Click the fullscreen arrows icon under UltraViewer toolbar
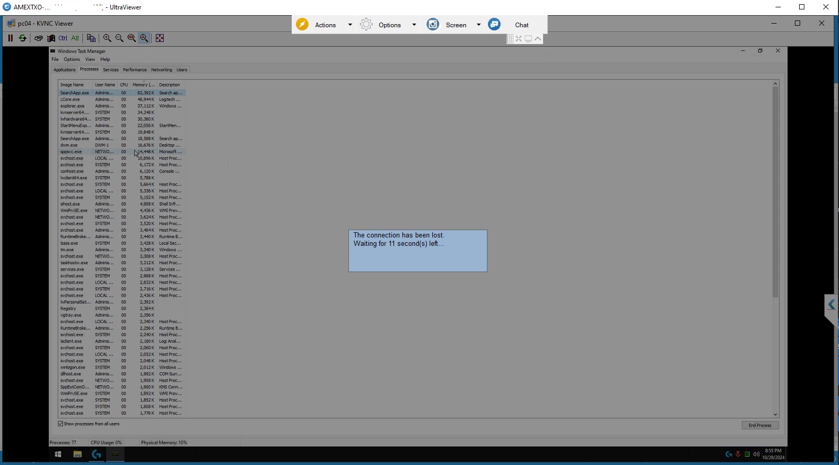 pos(519,39)
